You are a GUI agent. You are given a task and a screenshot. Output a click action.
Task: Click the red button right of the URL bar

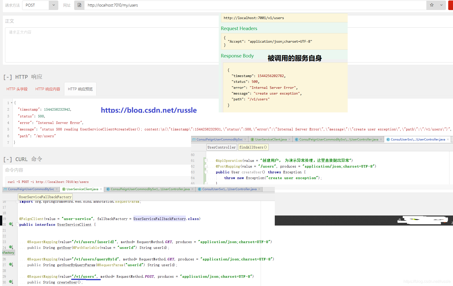coord(450,5)
